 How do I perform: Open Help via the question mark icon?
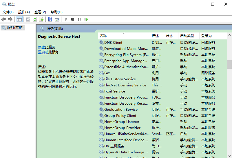click(x=50, y=19)
